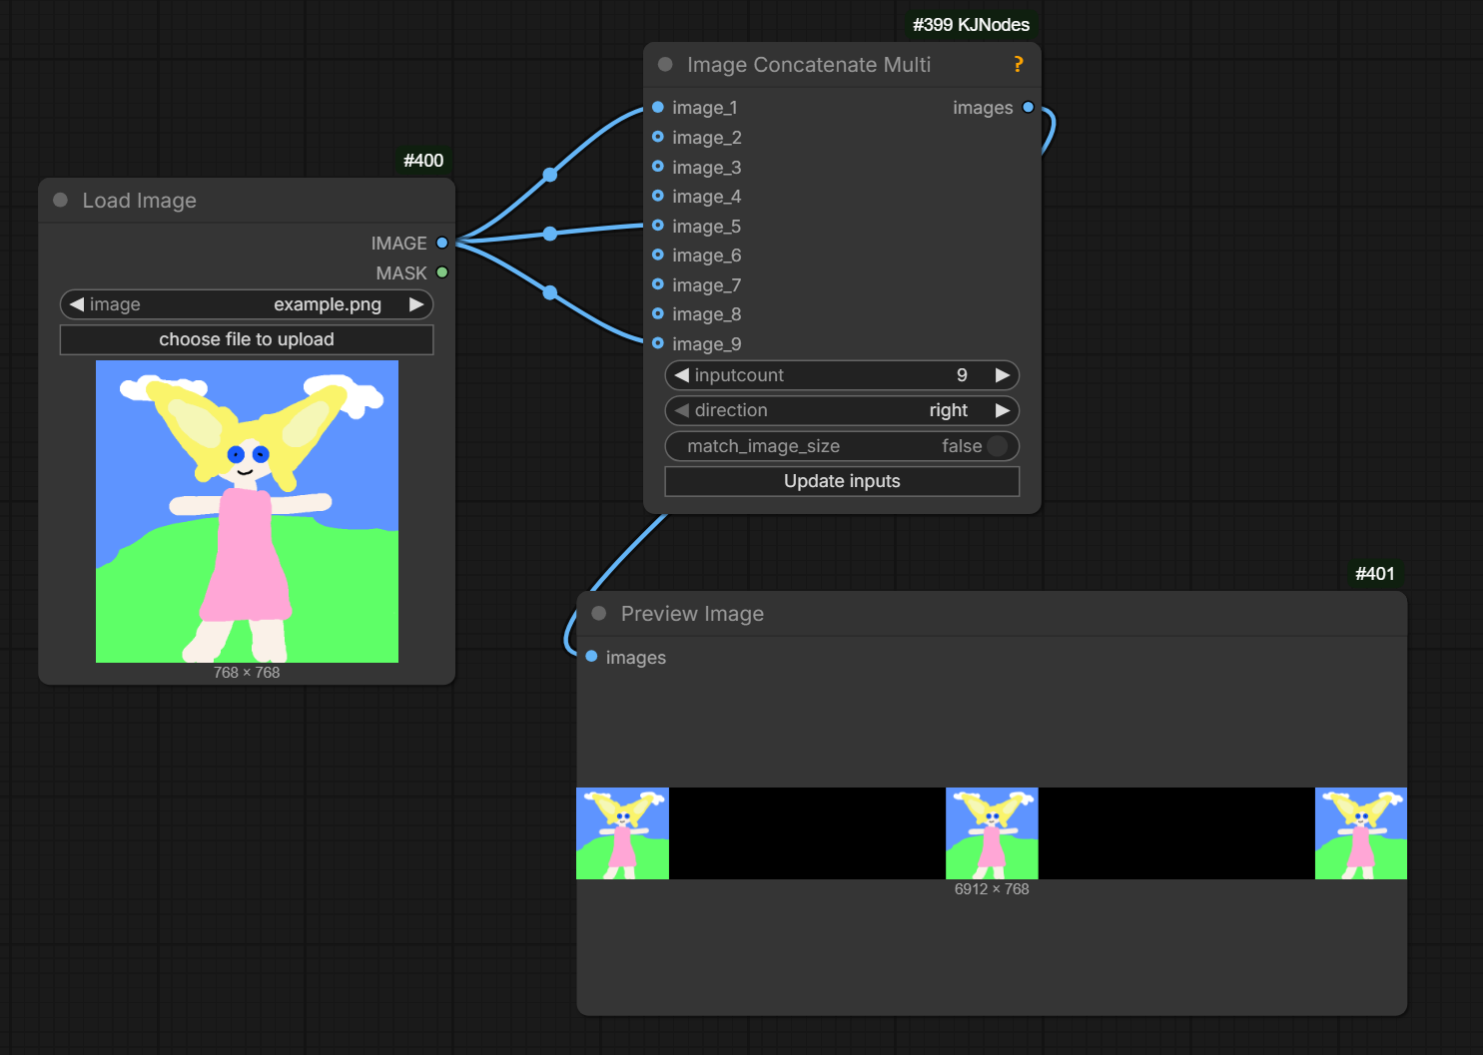Collapse the Preview Image node

click(599, 613)
